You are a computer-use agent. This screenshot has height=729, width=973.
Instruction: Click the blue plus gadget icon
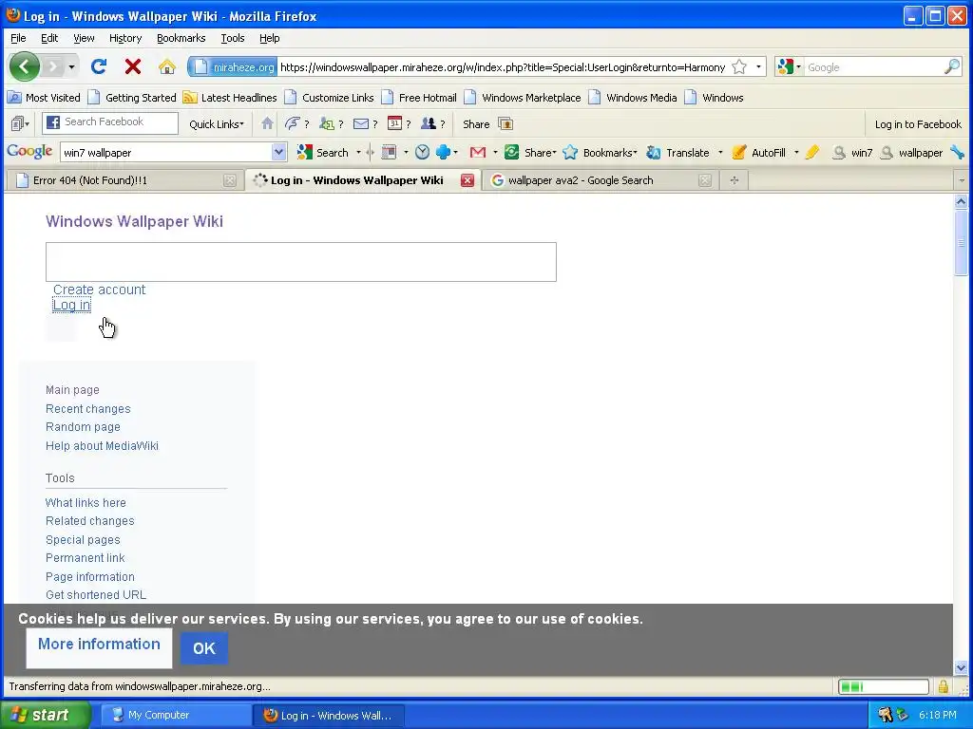(x=443, y=152)
